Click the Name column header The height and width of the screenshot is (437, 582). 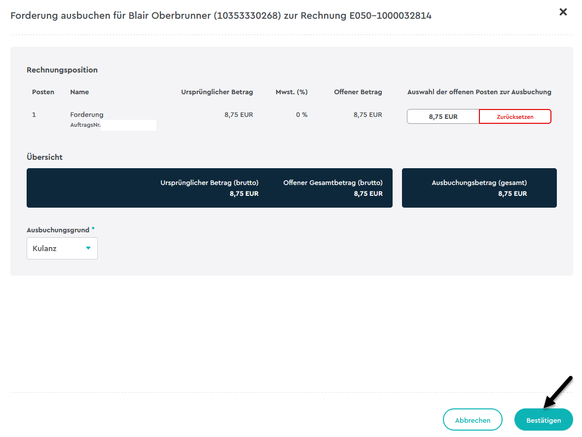(79, 92)
